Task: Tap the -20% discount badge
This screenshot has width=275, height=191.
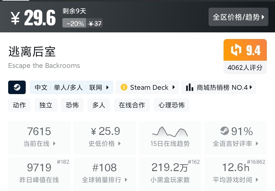Action: click(75, 23)
